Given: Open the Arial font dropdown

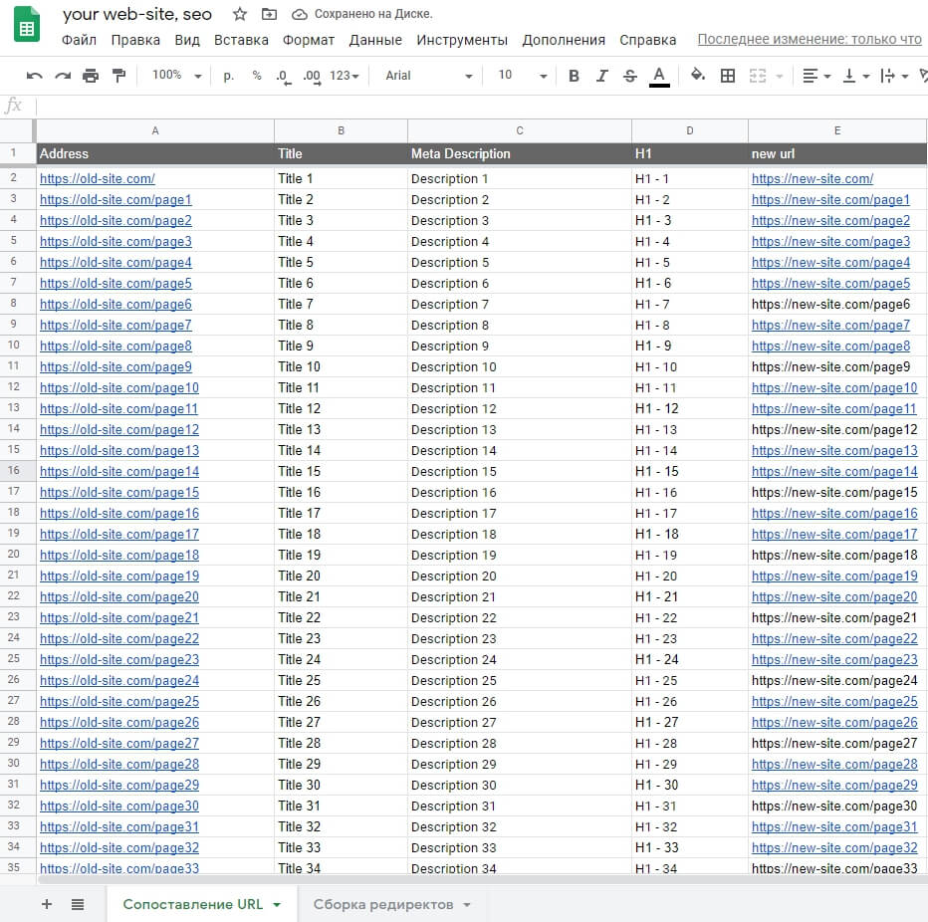Looking at the screenshot, I should tap(429, 76).
